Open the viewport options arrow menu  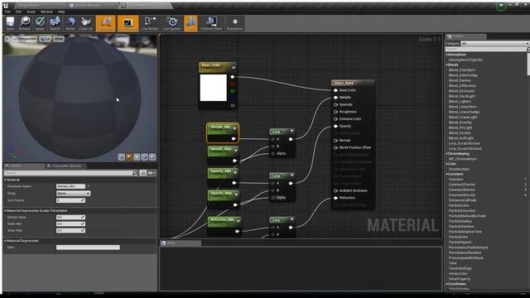click(x=7, y=39)
